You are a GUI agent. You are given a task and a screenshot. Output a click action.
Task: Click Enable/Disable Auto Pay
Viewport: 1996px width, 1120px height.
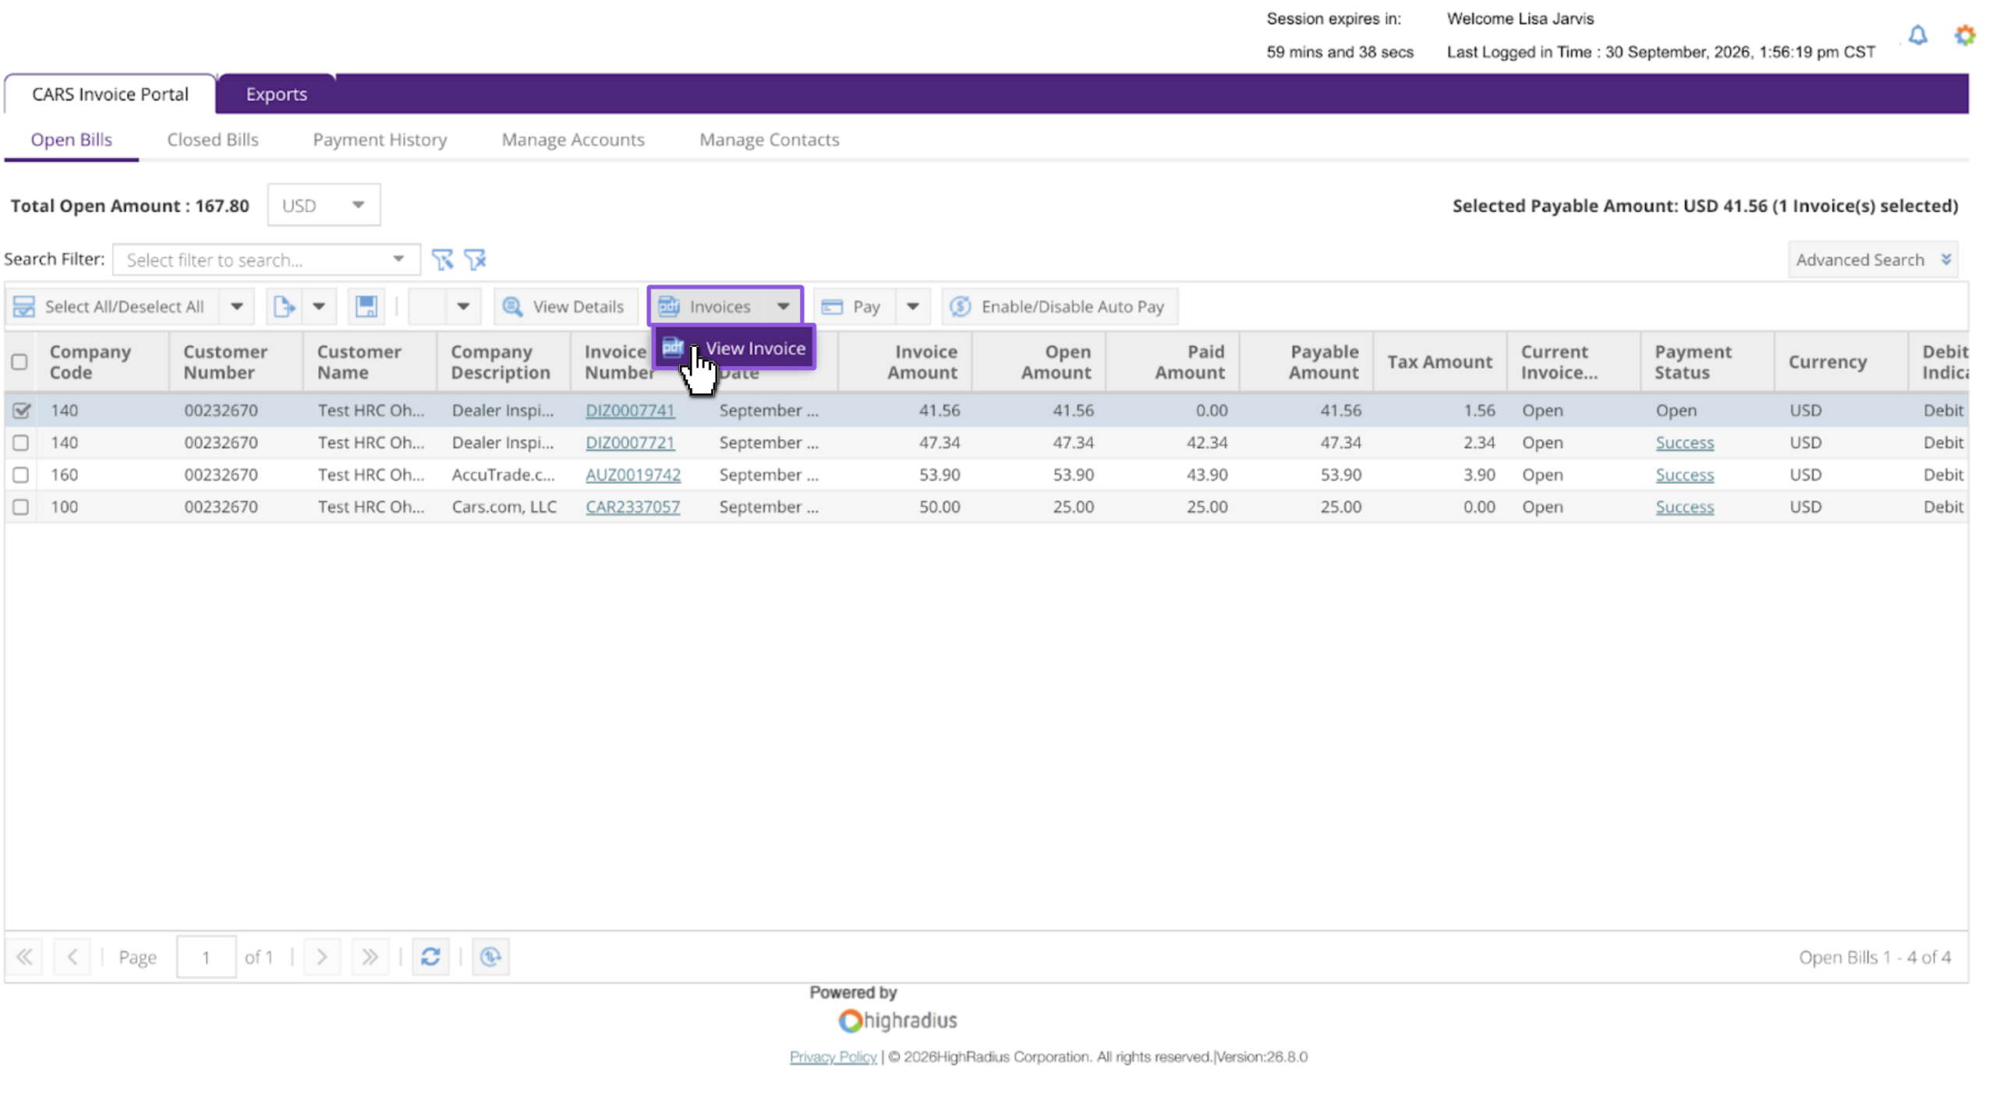point(1059,306)
